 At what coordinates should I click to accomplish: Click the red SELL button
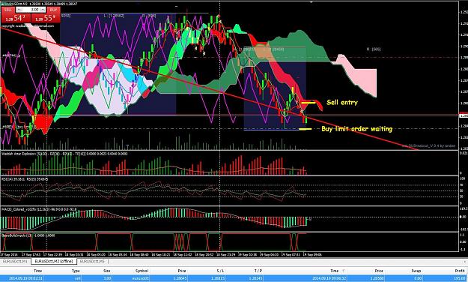coord(8,10)
